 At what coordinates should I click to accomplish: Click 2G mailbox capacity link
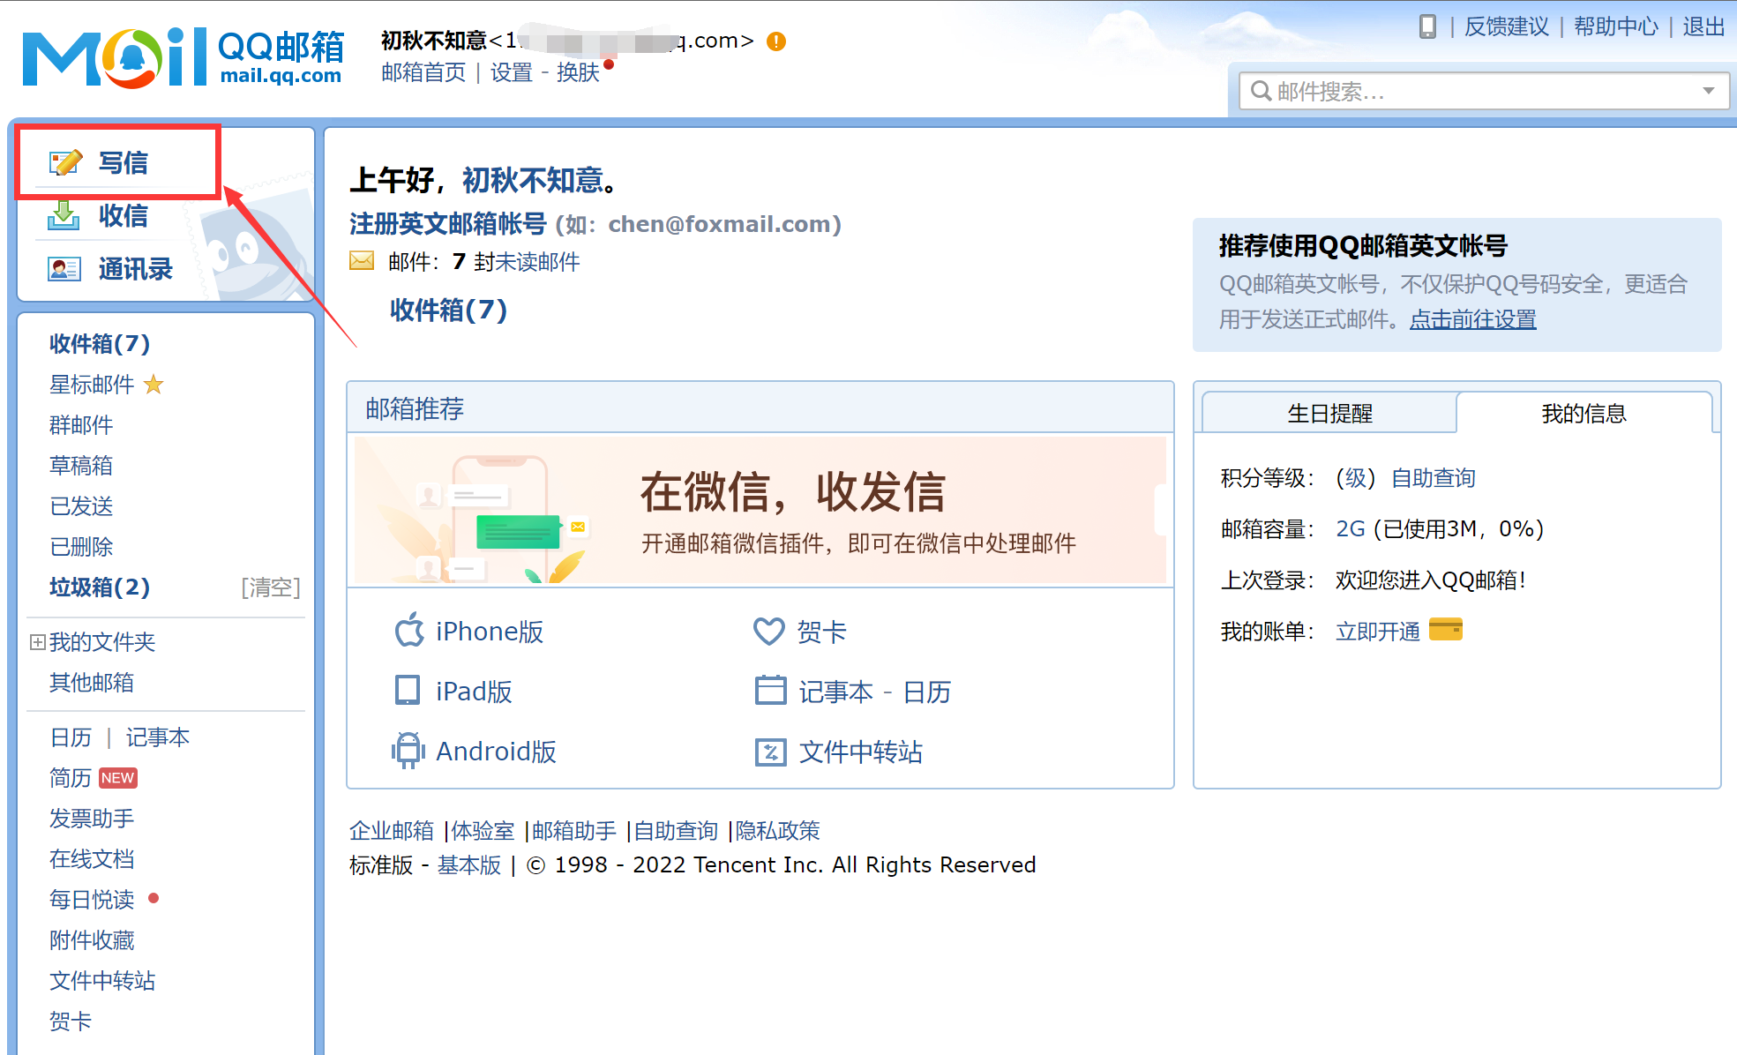(x=1350, y=529)
